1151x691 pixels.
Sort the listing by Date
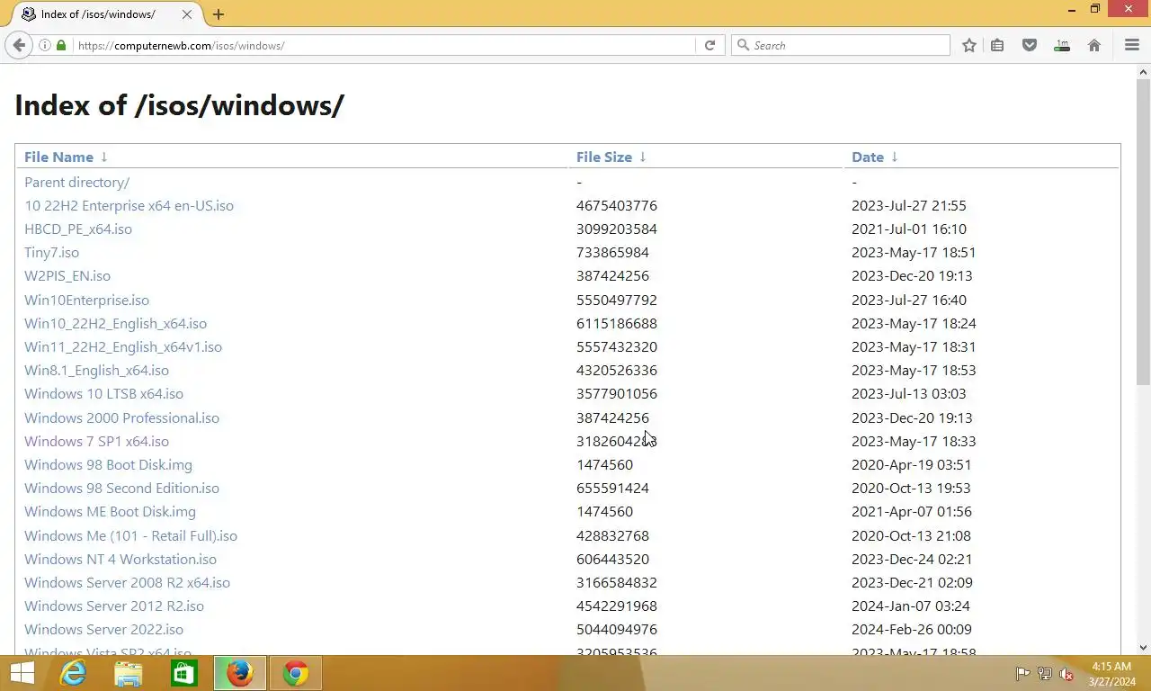click(x=868, y=157)
